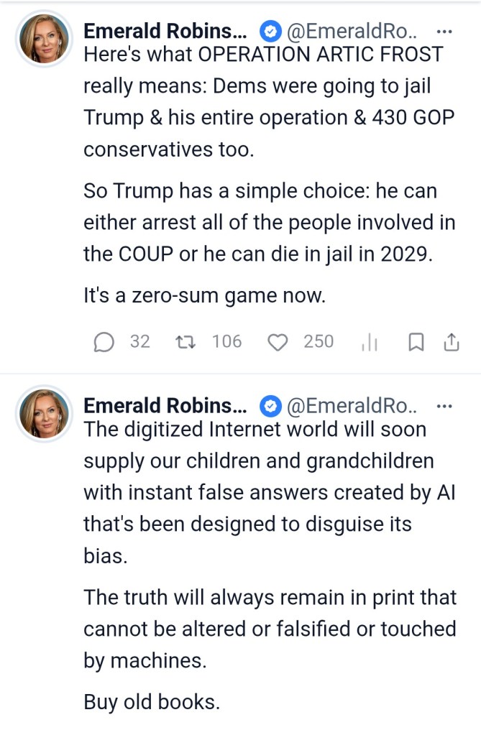The height and width of the screenshot is (735, 481).
Task: Click the Emerald Robins... name on the second tweet
Action: tap(164, 406)
